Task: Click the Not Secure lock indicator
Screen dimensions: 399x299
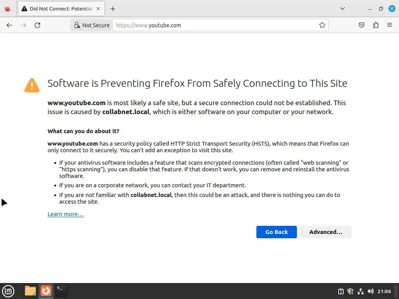Action: coord(92,25)
